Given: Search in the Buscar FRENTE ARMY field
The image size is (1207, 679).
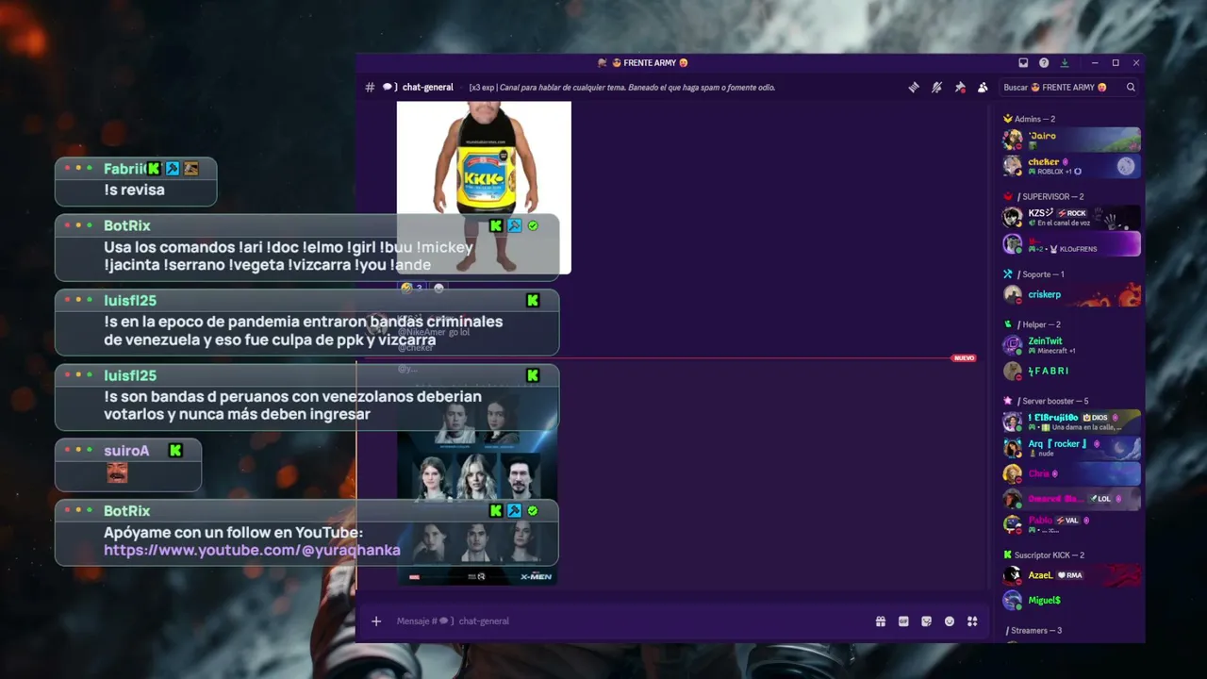Looking at the screenshot, I should [1069, 87].
